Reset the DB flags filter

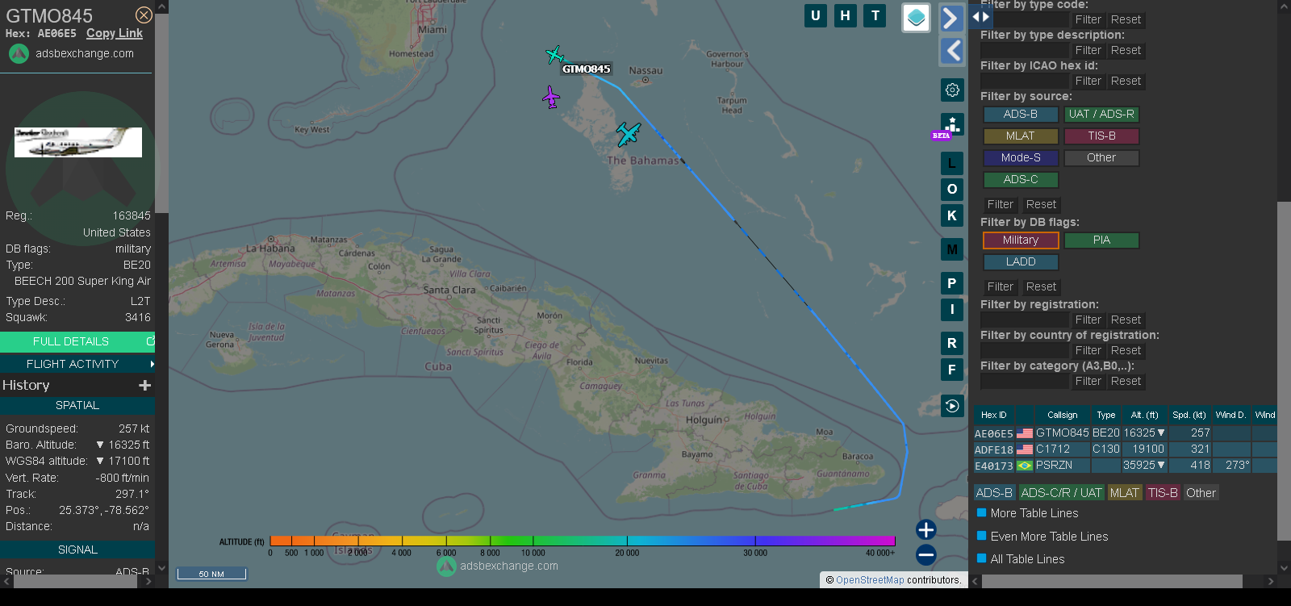pos(1041,286)
